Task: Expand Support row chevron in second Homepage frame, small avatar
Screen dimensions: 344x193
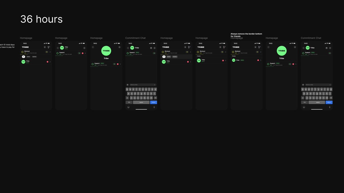Action: pos(85,53)
